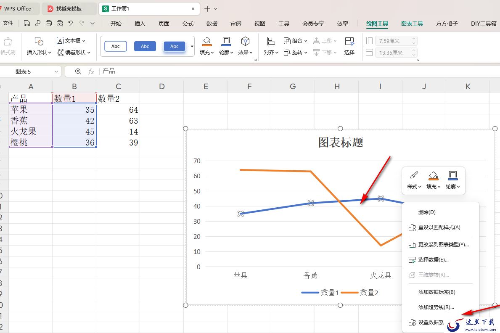Viewport: 500px width, 333px height.
Task: Click the Edit Shape tool
Action: [x=73, y=52]
